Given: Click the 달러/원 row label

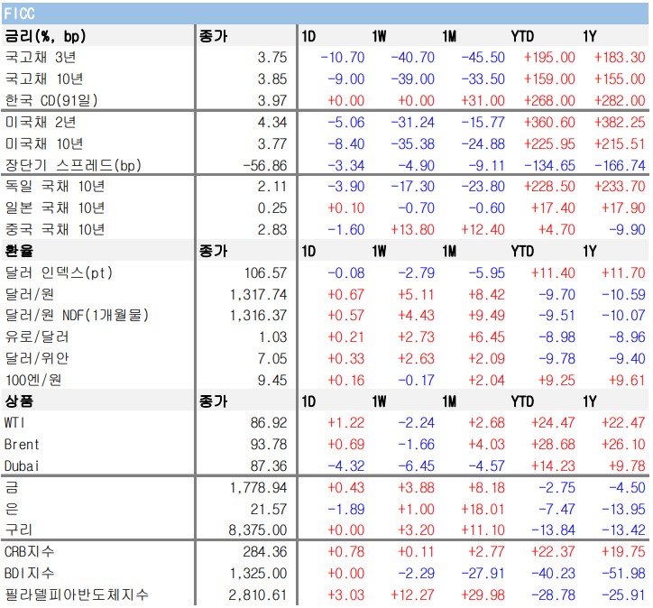Looking at the screenshot, I should click(29, 295).
